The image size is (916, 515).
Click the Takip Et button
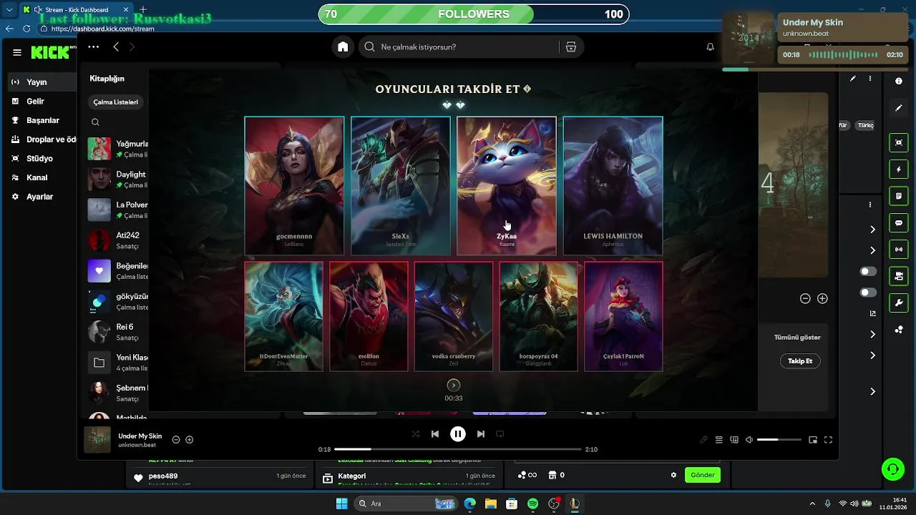coord(800,361)
